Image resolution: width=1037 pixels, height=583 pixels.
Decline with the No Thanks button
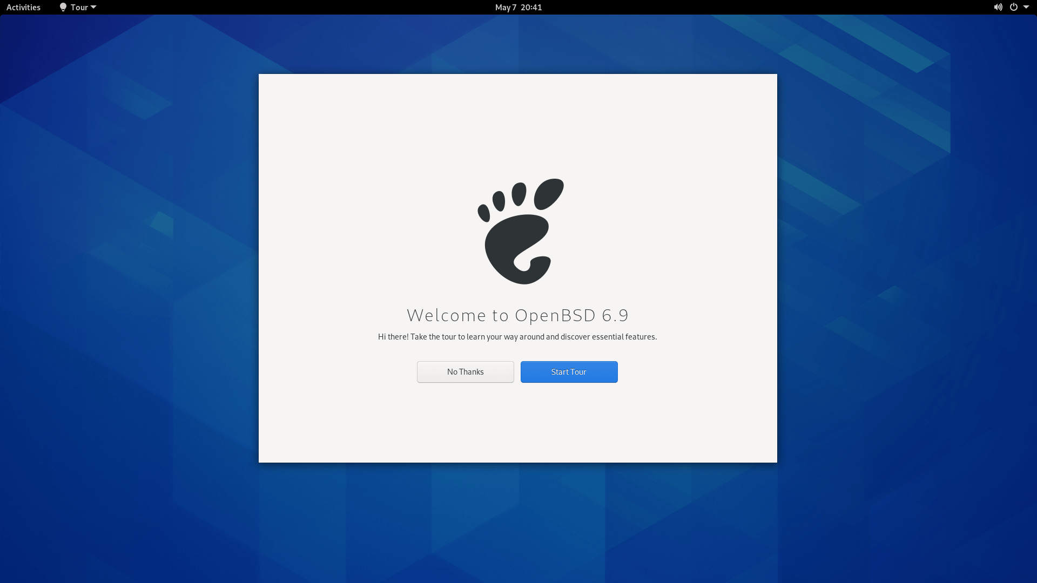465,372
